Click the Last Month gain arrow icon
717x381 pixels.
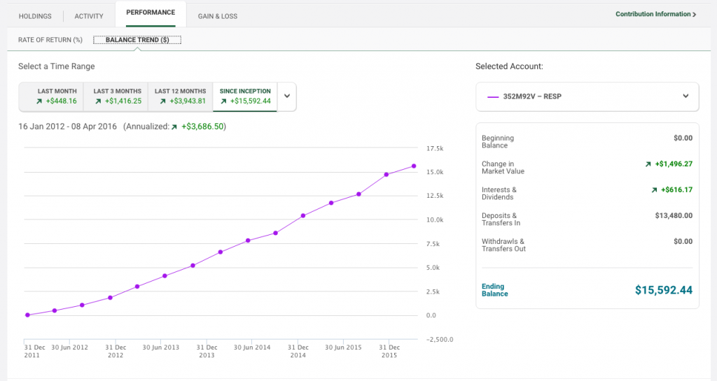[39, 101]
